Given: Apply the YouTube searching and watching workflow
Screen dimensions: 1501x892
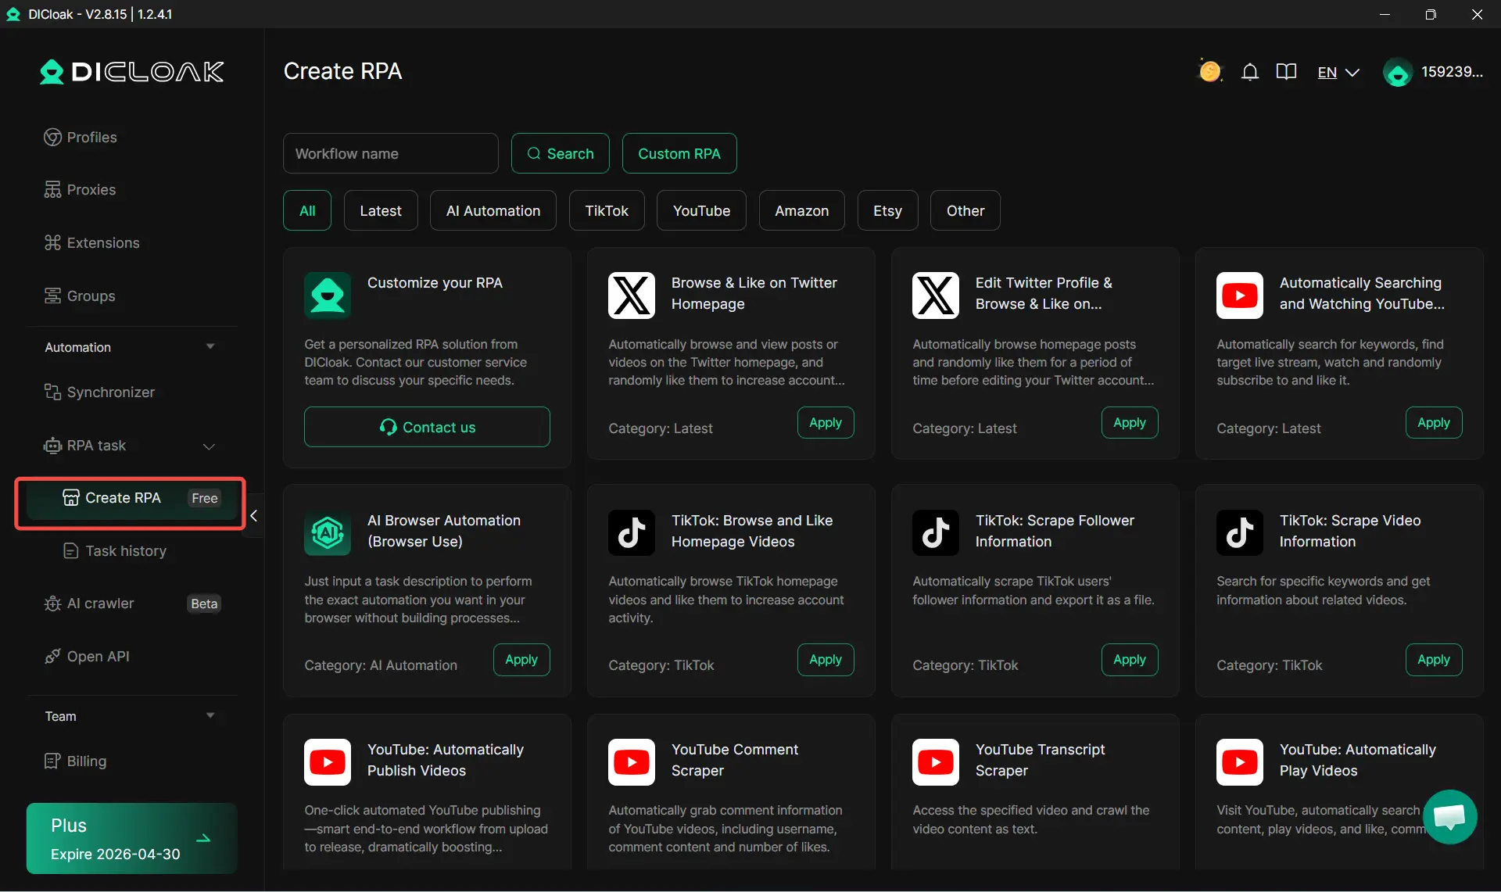Looking at the screenshot, I should coord(1433,423).
